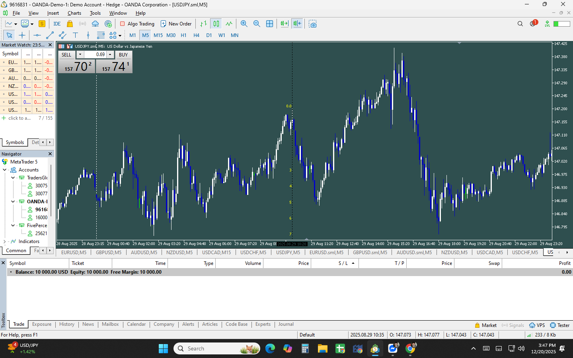The height and width of the screenshot is (358, 573).
Task: Toggle the chart grid display
Action: point(269,24)
